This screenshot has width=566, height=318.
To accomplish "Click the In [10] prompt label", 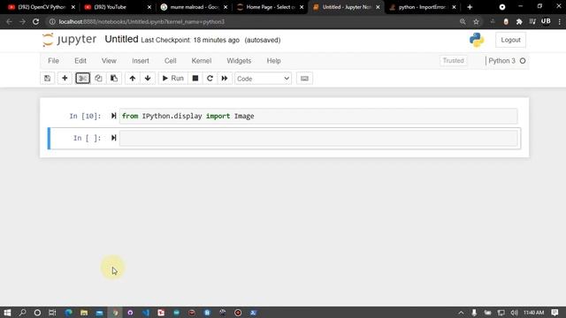I will tap(85, 116).
